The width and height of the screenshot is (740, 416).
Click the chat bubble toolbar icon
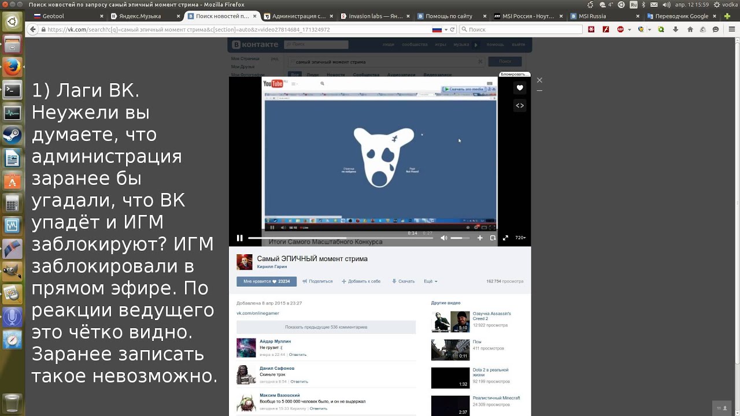(716, 29)
